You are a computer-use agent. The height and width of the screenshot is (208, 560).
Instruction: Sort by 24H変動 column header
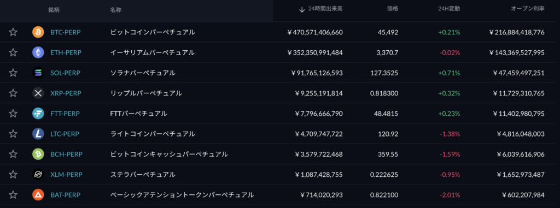449,9
